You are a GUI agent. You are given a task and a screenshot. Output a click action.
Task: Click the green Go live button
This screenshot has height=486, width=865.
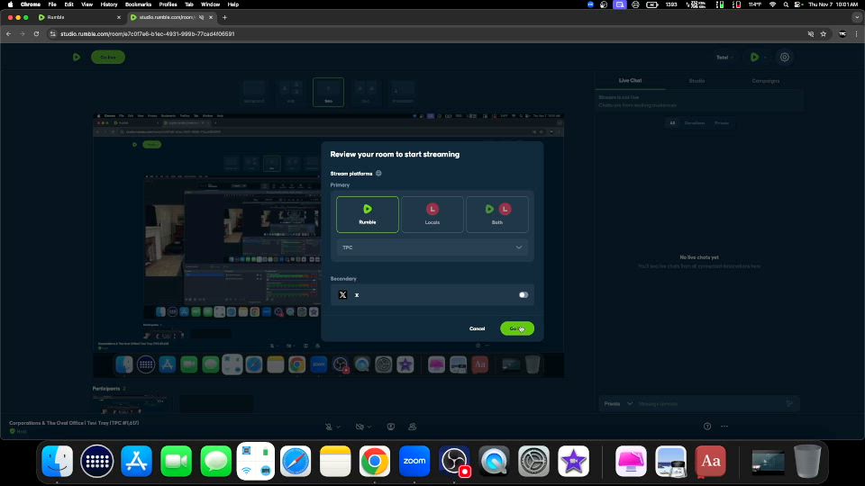517,328
